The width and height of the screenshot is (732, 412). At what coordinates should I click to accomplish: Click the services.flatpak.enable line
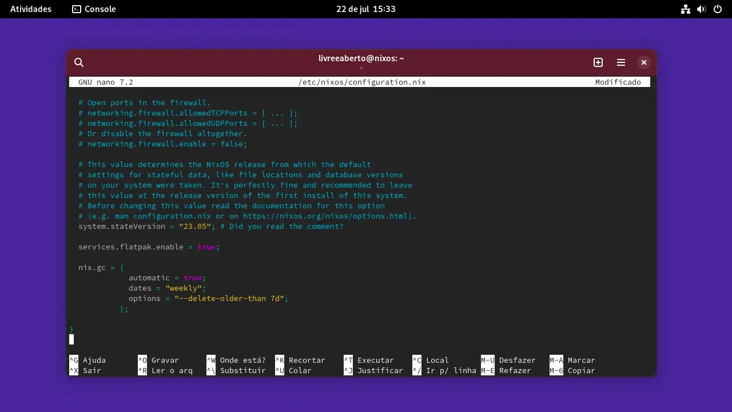click(x=149, y=247)
